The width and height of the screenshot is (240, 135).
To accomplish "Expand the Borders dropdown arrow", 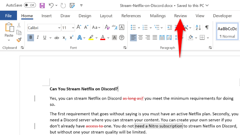I will coord(208,38).
